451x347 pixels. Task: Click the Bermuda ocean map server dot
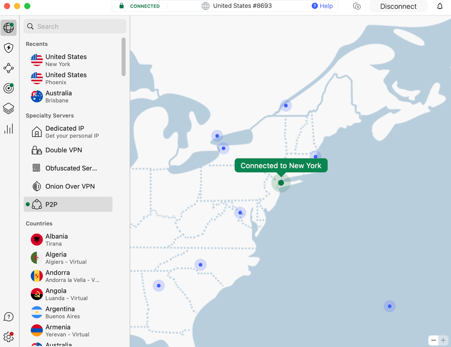(389, 306)
